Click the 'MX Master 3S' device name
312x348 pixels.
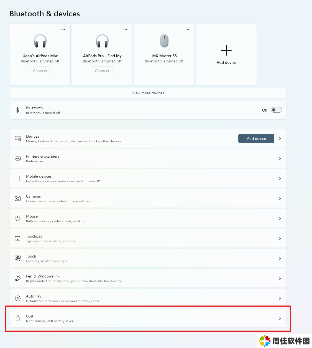[x=164, y=56]
